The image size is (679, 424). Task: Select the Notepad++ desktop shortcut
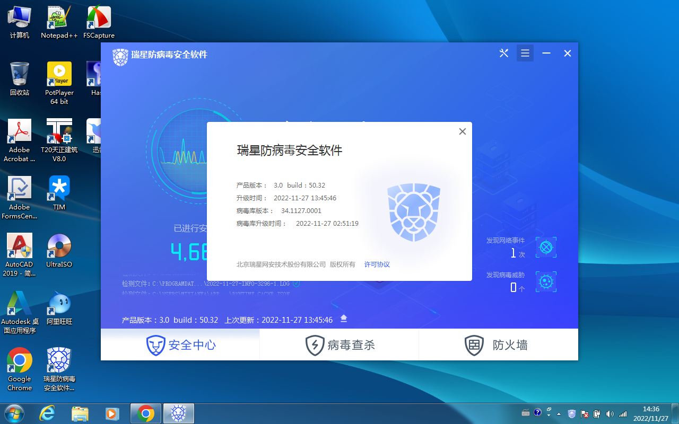click(59, 22)
